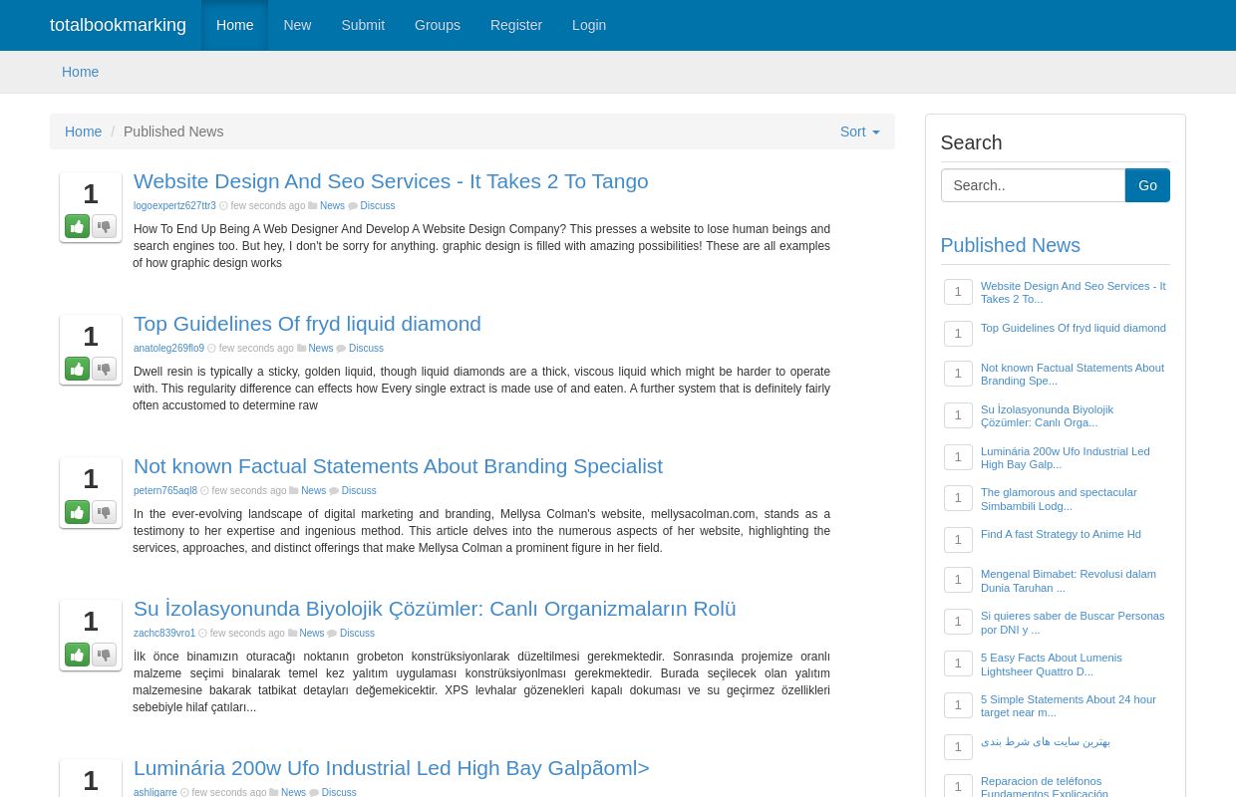Upvote the Top Guidelines Of fryd liquid diamond post
This screenshot has height=797, width=1236.
click(77, 369)
